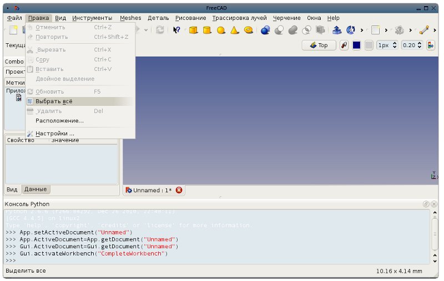Viewport: 444px width, 281px height.
Task: Click the New document icon in toolbar
Action: click(13, 30)
